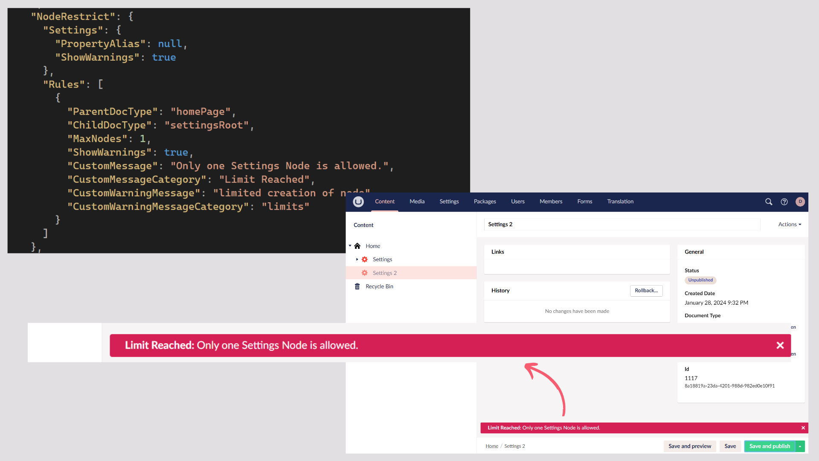819x461 pixels.
Task: Switch to the Media section
Action: point(417,201)
